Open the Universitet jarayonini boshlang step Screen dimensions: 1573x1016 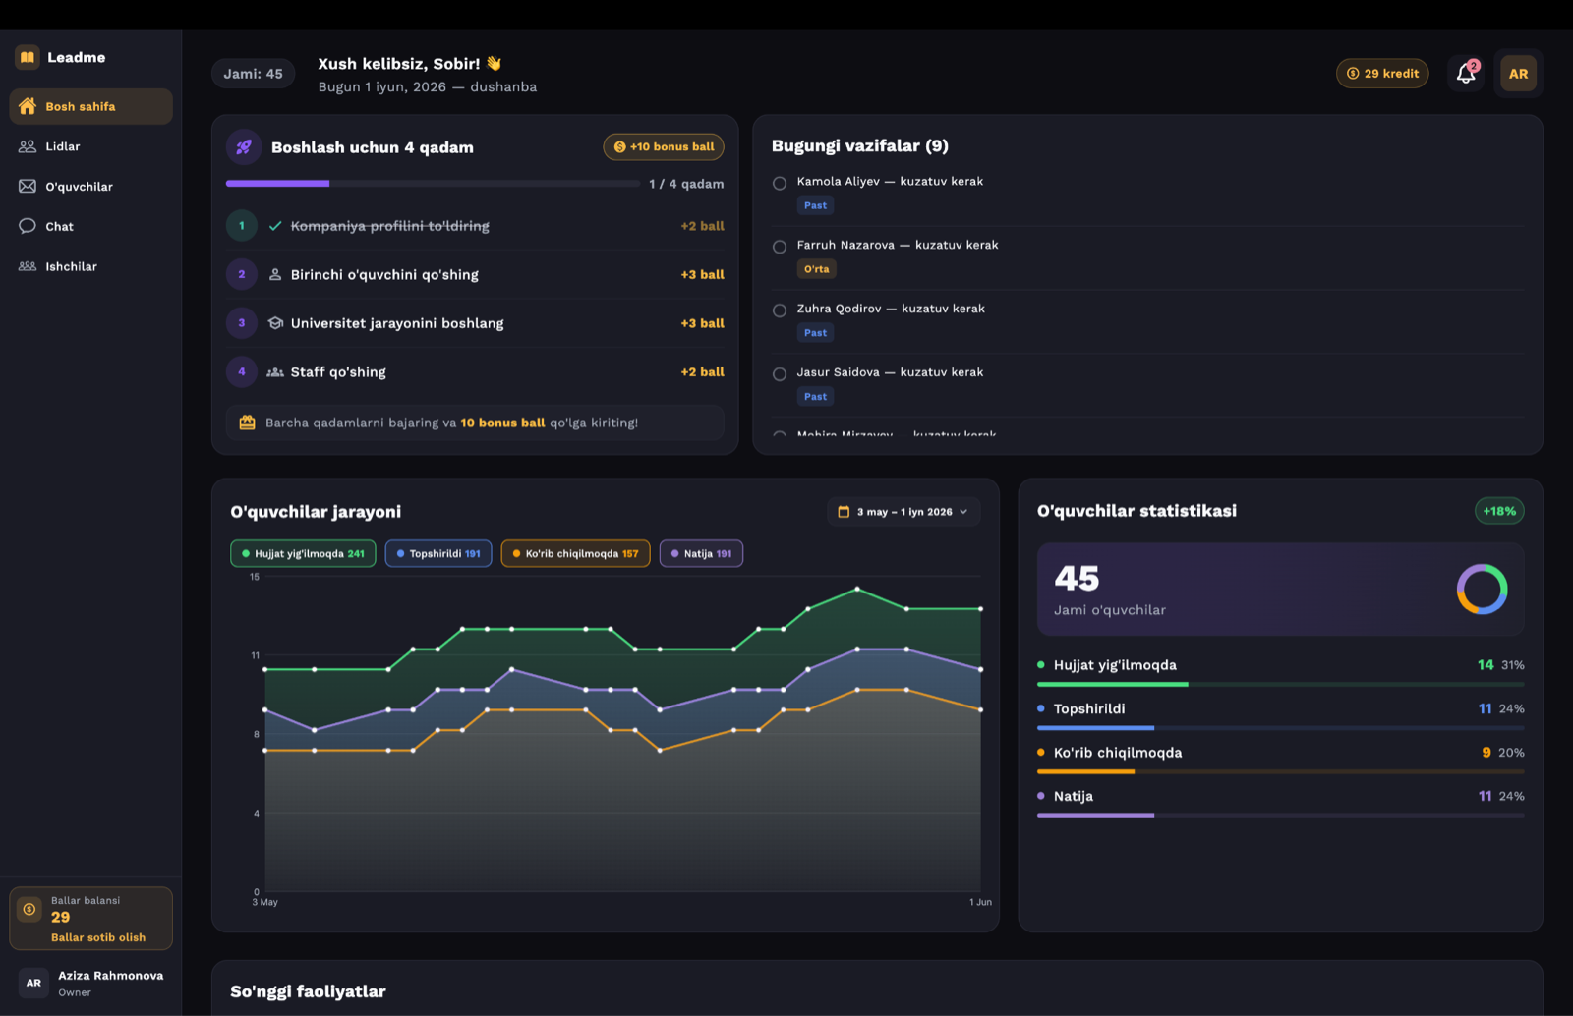(x=475, y=323)
